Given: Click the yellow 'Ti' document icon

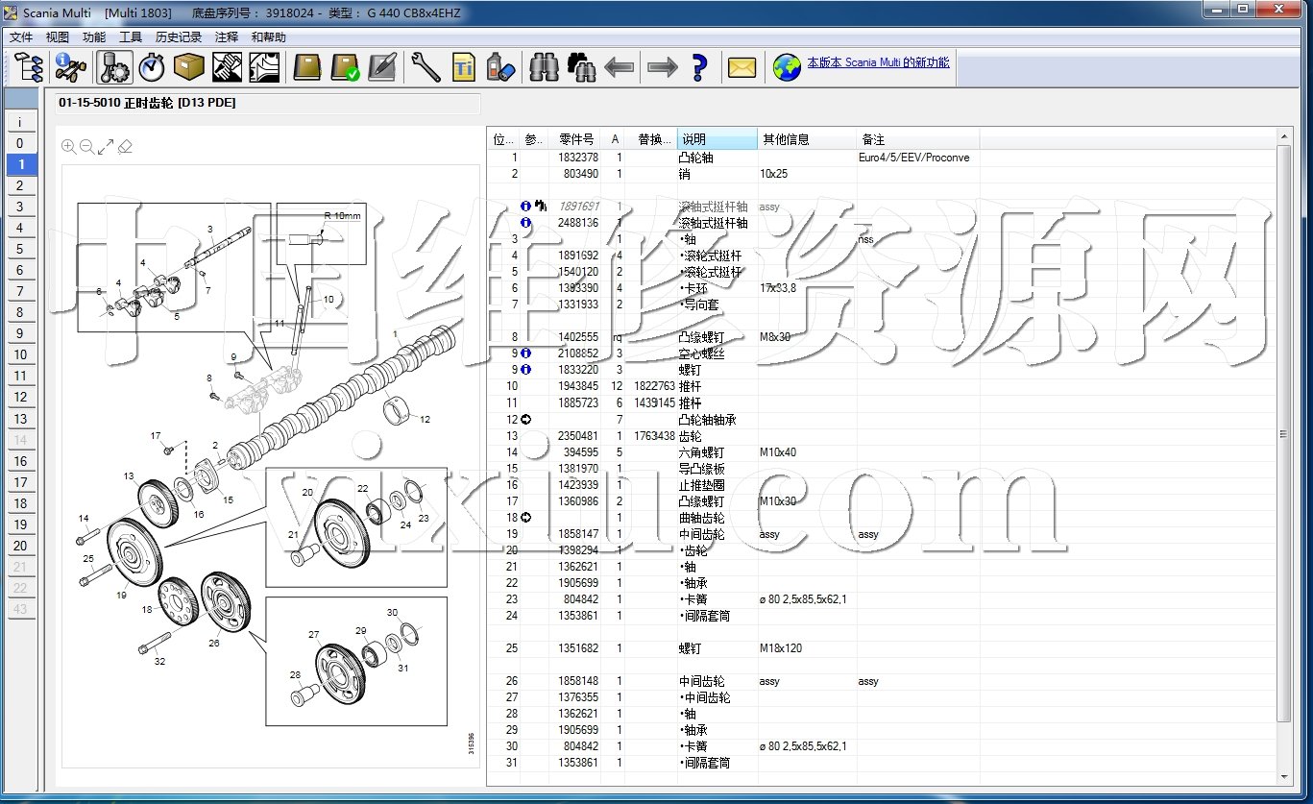Looking at the screenshot, I should pyautogui.click(x=463, y=67).
